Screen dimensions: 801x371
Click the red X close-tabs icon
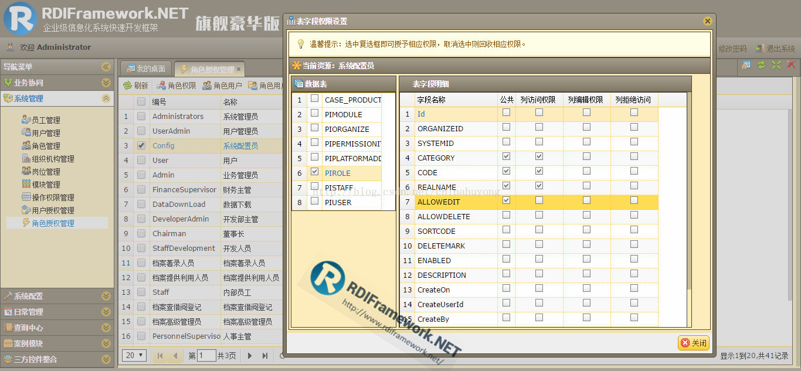(791, 65)
